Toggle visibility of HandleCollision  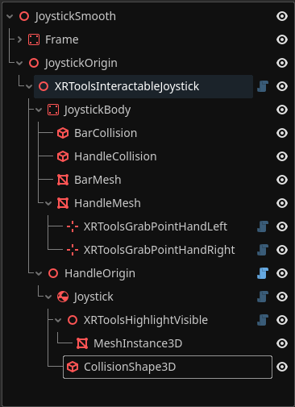pyautogui.click(x=282, y=156)
